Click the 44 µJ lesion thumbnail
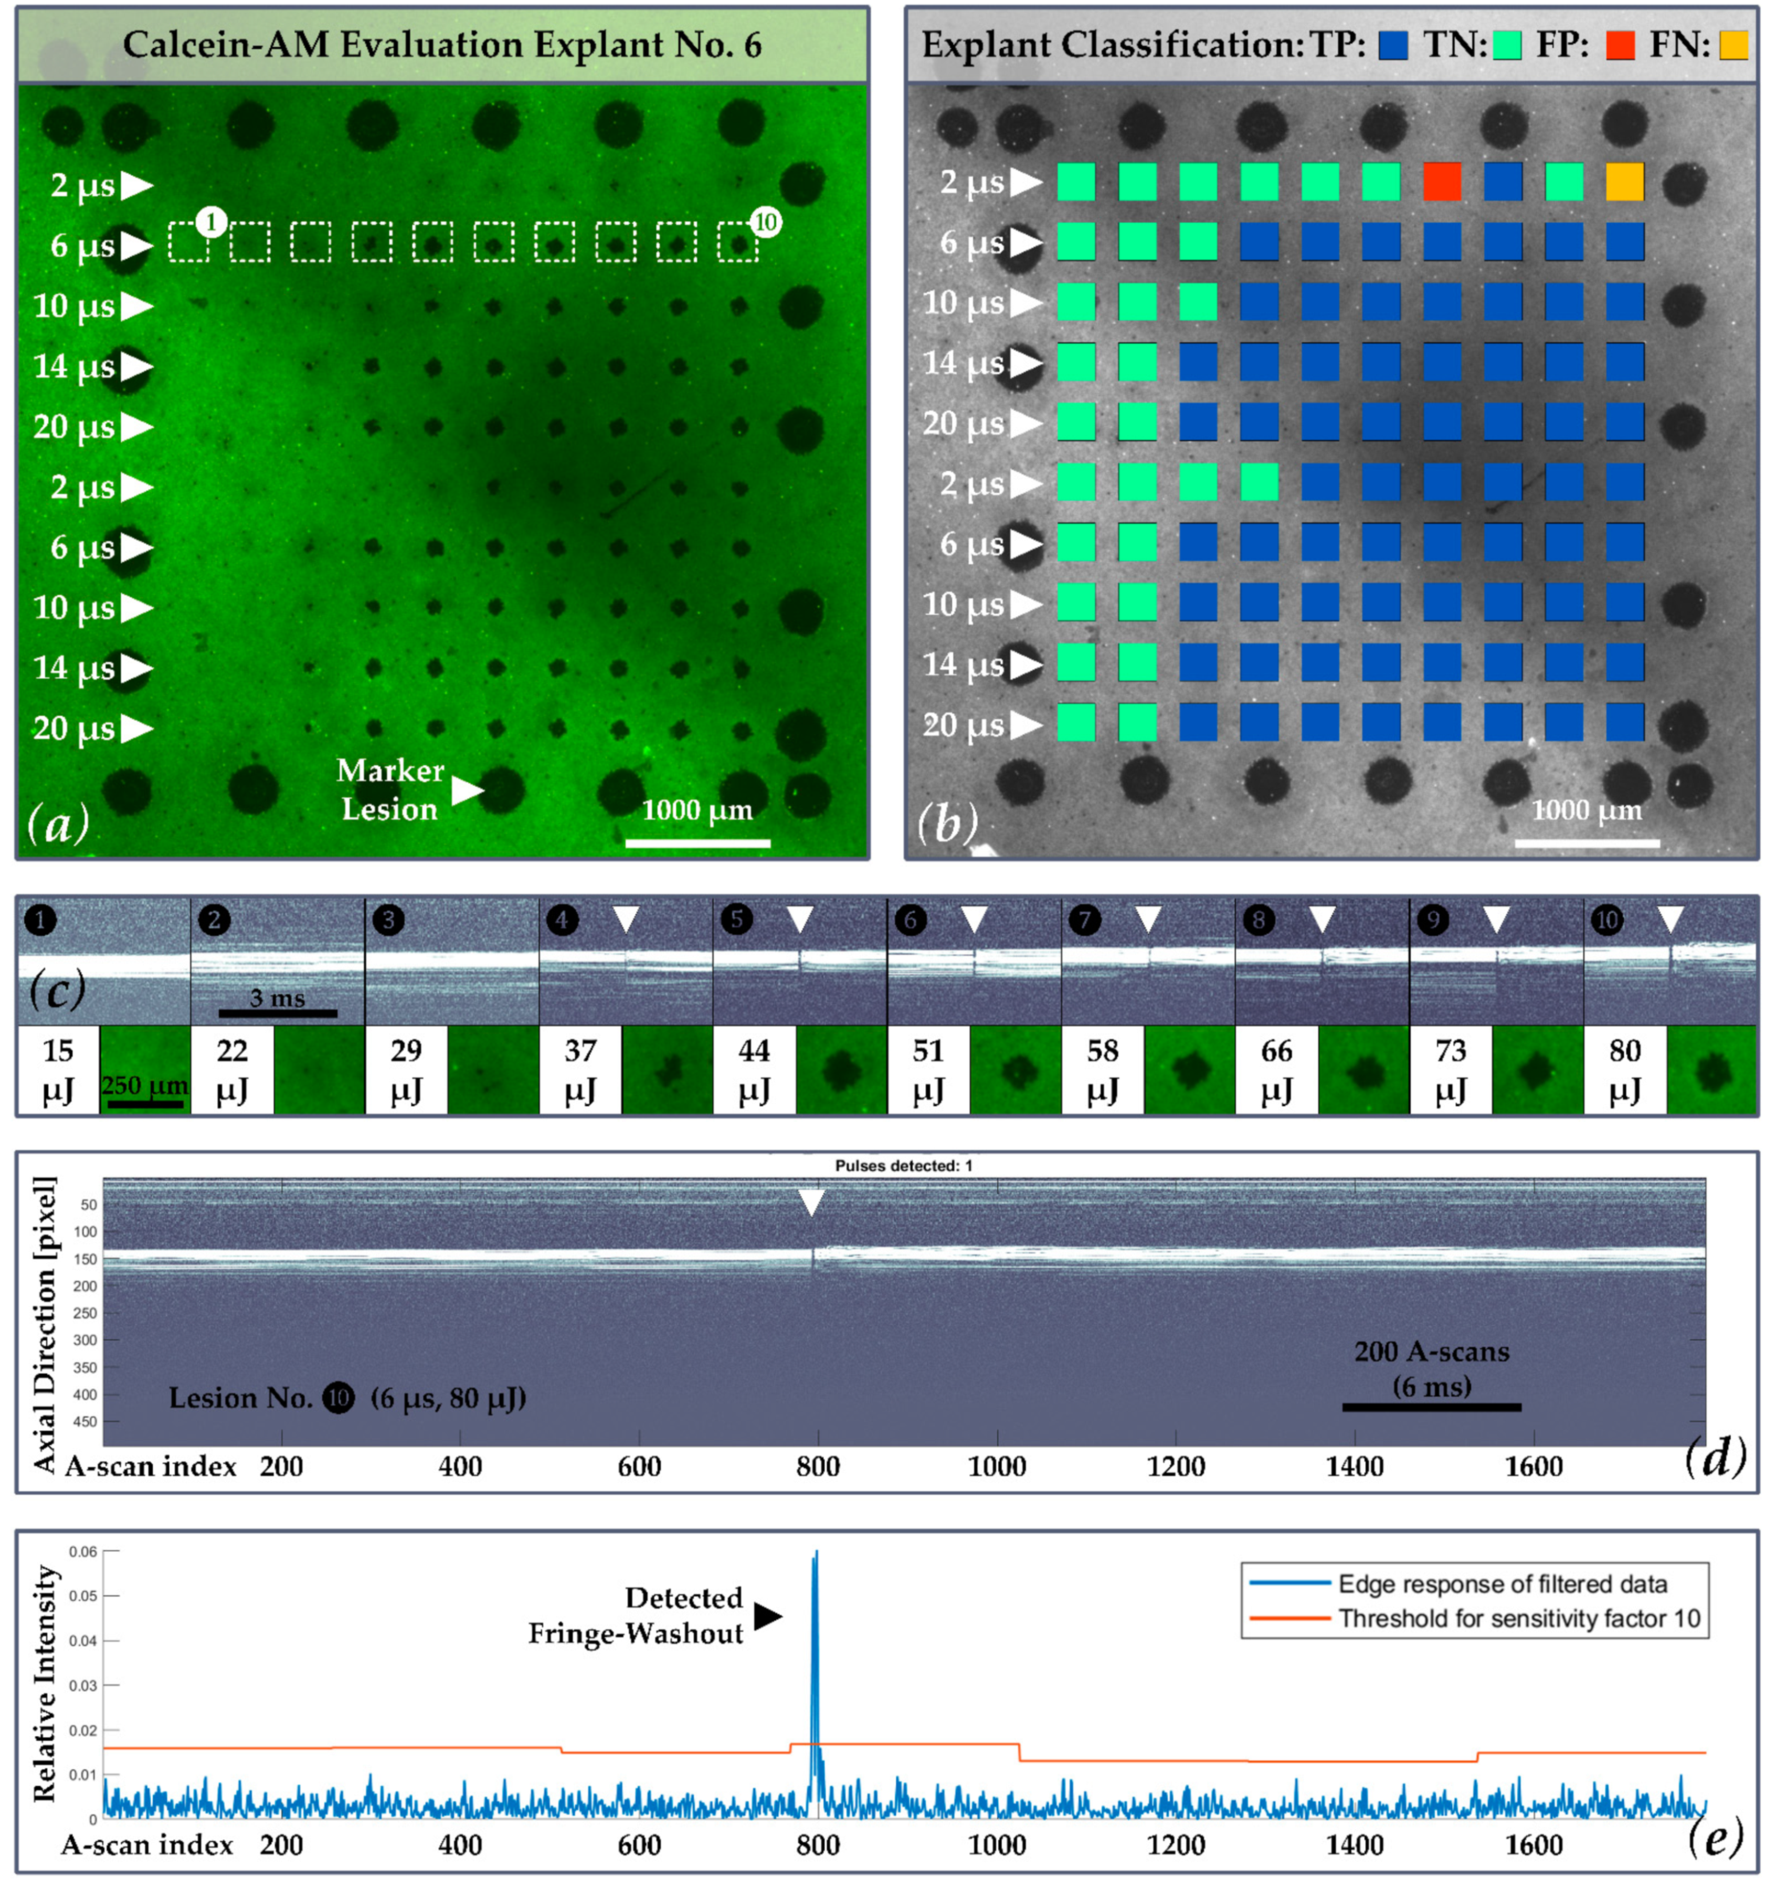This screenshot has height=1889, width=1776. [x=841, y=1070]
